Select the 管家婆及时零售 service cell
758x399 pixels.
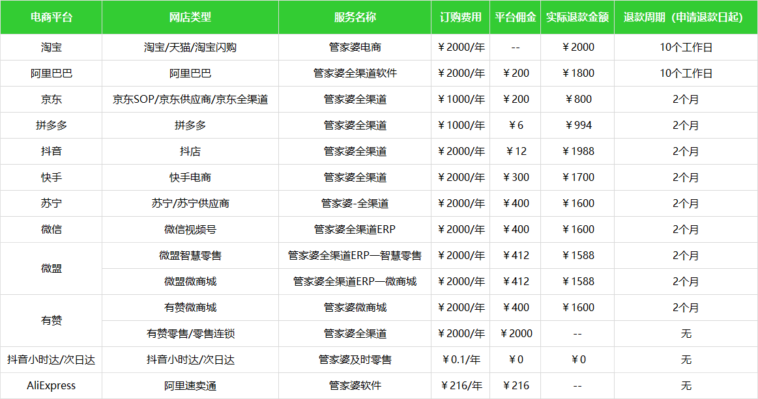click(x=355, y=360)
